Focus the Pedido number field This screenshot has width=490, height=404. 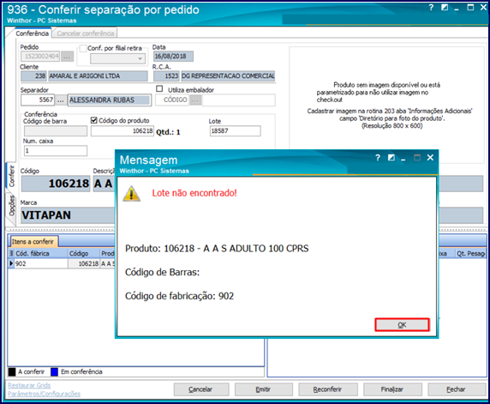click(x=40, y=57)
